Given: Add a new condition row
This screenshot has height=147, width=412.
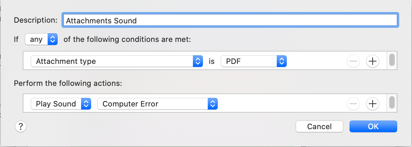Looking at the screenshot, I should [372, 61].
